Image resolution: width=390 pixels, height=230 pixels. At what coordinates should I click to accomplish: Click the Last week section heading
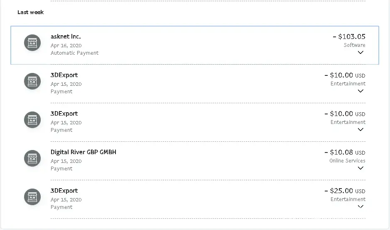point(30,12)
